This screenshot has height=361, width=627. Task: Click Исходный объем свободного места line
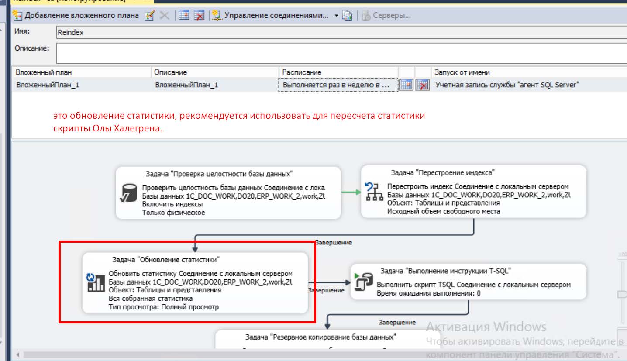pos(444,211)
